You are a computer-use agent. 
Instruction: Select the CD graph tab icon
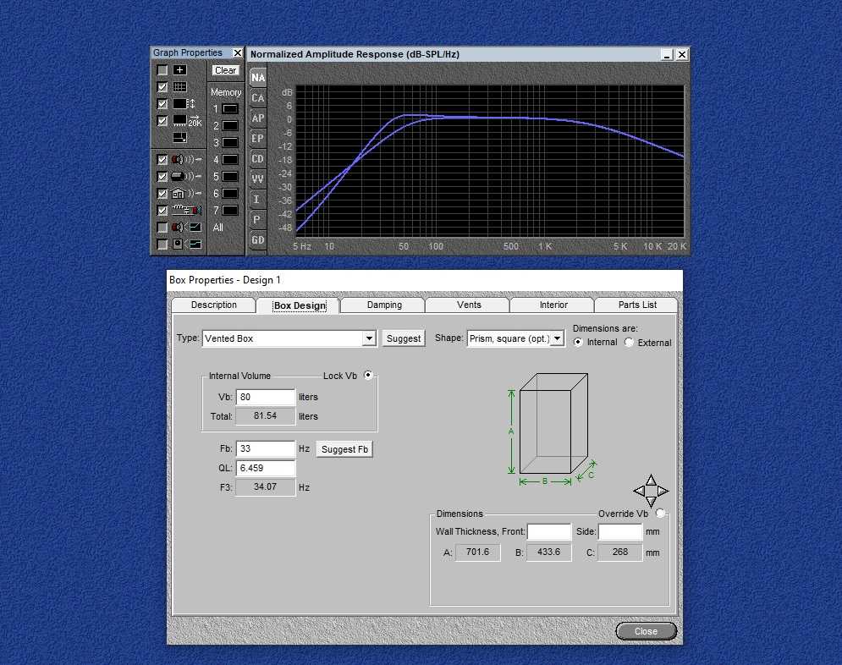pos(258,159)
